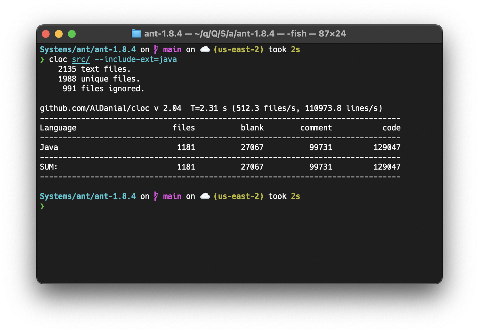This screenshot has width=479, height=332.
Task: Click the 'code' column header
Action: (x=392, y=128)
